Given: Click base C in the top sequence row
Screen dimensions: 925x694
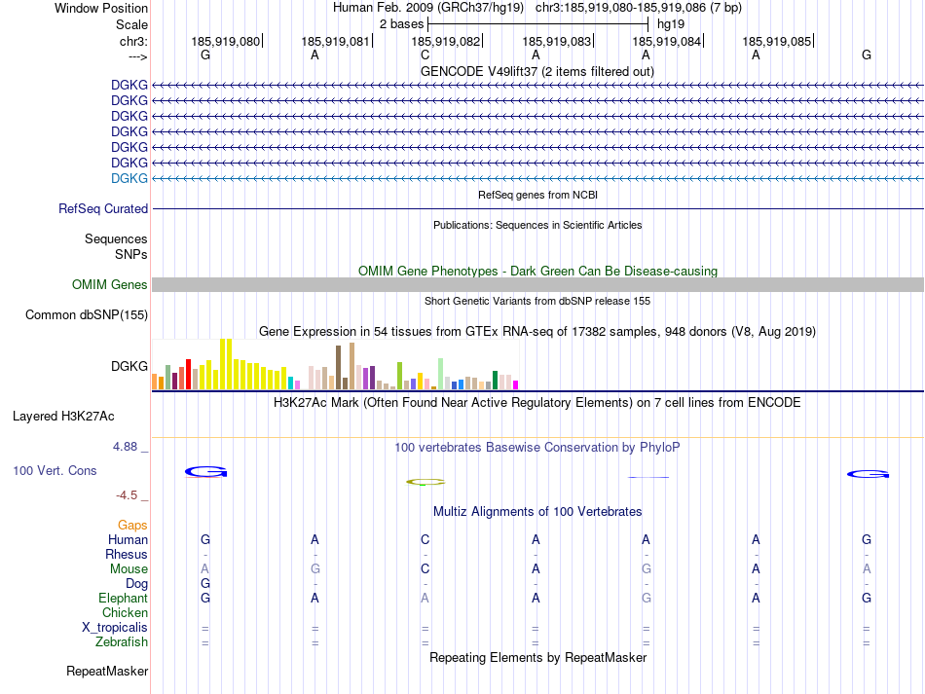Looking at the screenshot, I should (425, 55).
